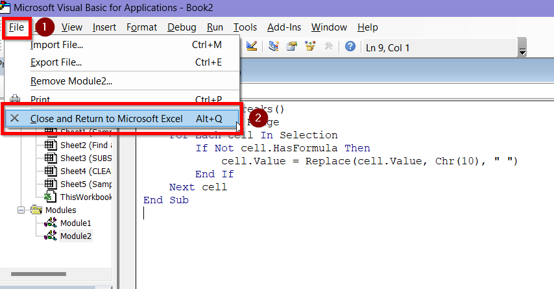Open the Format menu
Image resolution: width=554 pixels, height=289 pixels.
(141, 27)
